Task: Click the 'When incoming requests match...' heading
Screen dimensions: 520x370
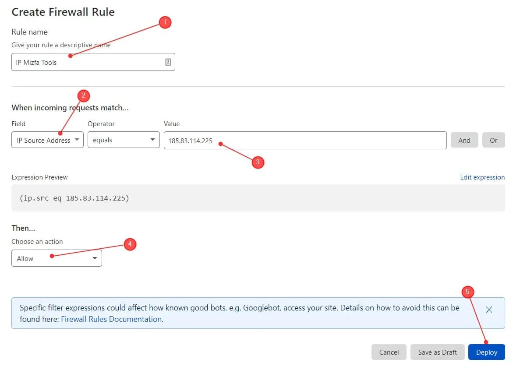Action: pos(70,107)
